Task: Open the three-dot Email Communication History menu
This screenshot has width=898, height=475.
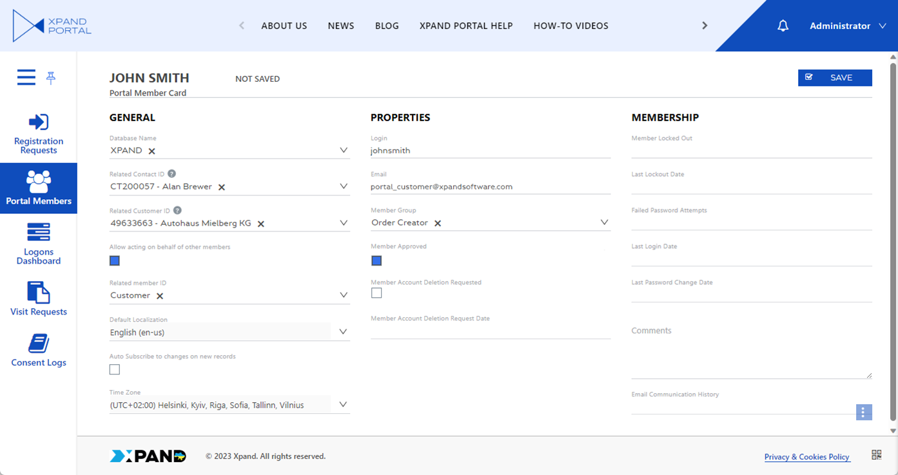Action: [863, 412]
